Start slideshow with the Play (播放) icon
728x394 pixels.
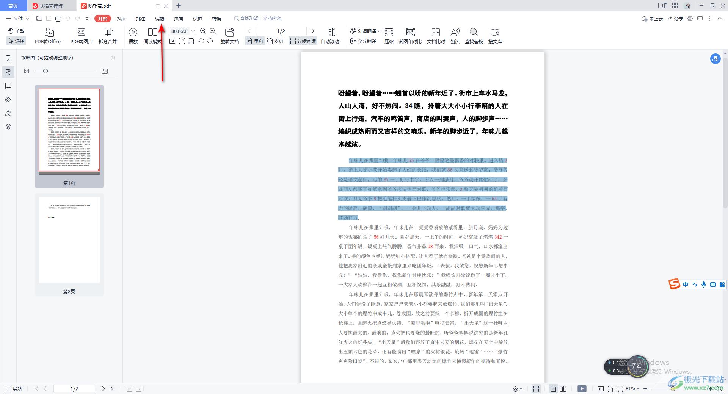tap(133, 36)
